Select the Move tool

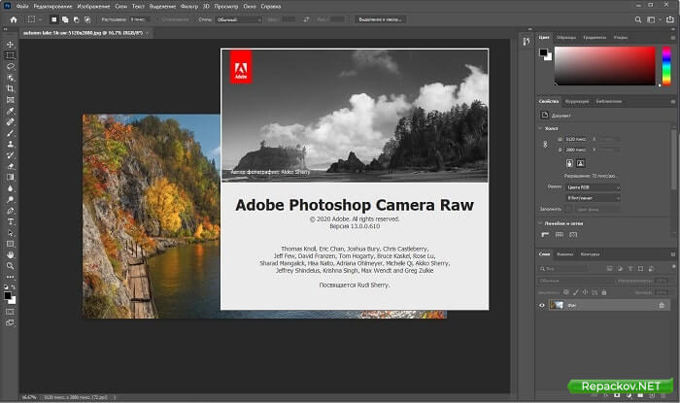pyautogui.click(x=11, y=45)
